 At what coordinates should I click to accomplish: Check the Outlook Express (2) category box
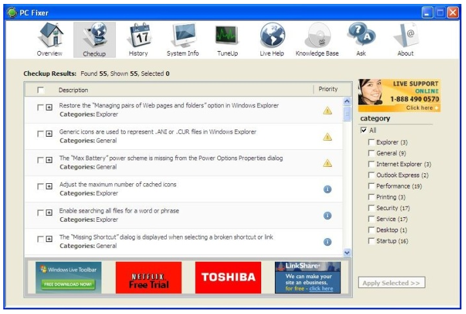[x=371, y=175]
